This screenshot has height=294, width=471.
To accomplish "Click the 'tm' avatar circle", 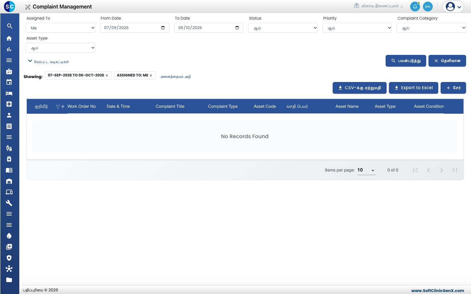I will (428, 7).
